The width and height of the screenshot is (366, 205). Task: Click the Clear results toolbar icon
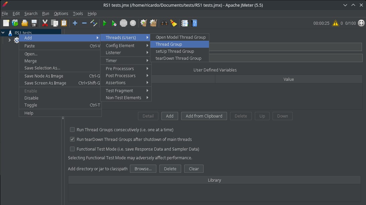(144, 23)
